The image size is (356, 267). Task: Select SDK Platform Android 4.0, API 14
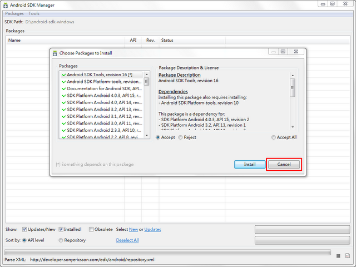(x=101, y=102)
